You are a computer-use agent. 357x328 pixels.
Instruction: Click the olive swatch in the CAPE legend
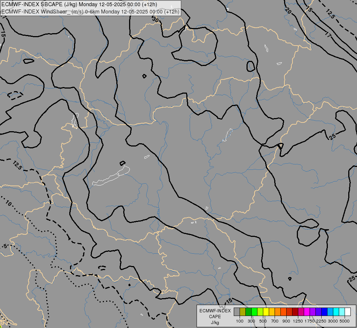pos(243,312)
